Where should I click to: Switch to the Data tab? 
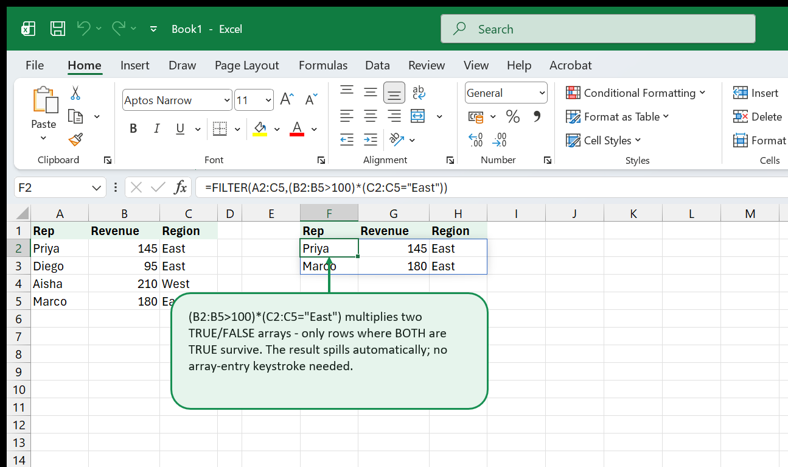coord(377,65)
